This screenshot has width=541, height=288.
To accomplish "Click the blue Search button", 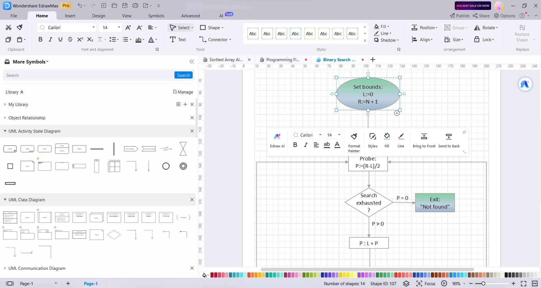I will pos(184,75).
